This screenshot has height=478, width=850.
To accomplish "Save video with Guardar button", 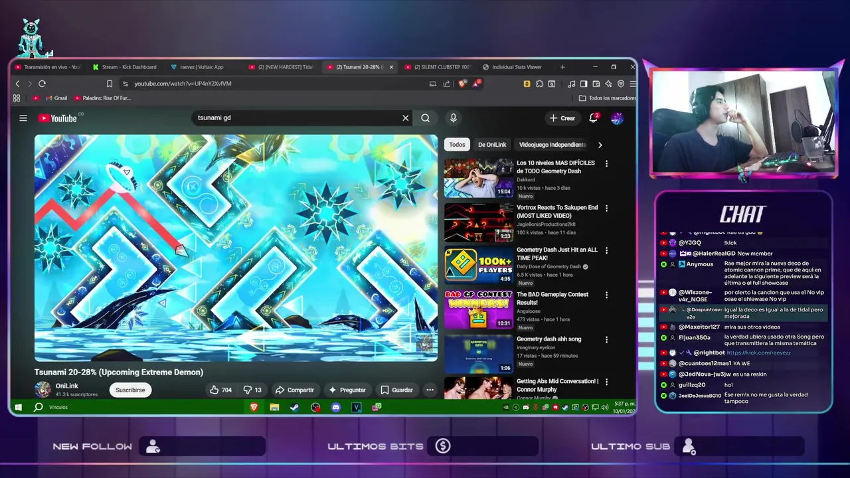I will pos(396,390).
